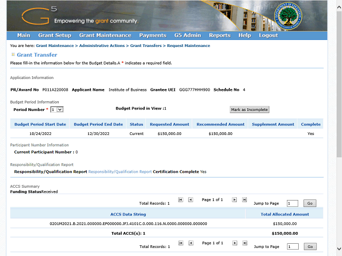Go to first page in upper pagination
The width and height of the screenshot is (342, 256).
pos(181,199)
